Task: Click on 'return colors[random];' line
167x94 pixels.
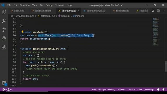Action: pos(35,39)
